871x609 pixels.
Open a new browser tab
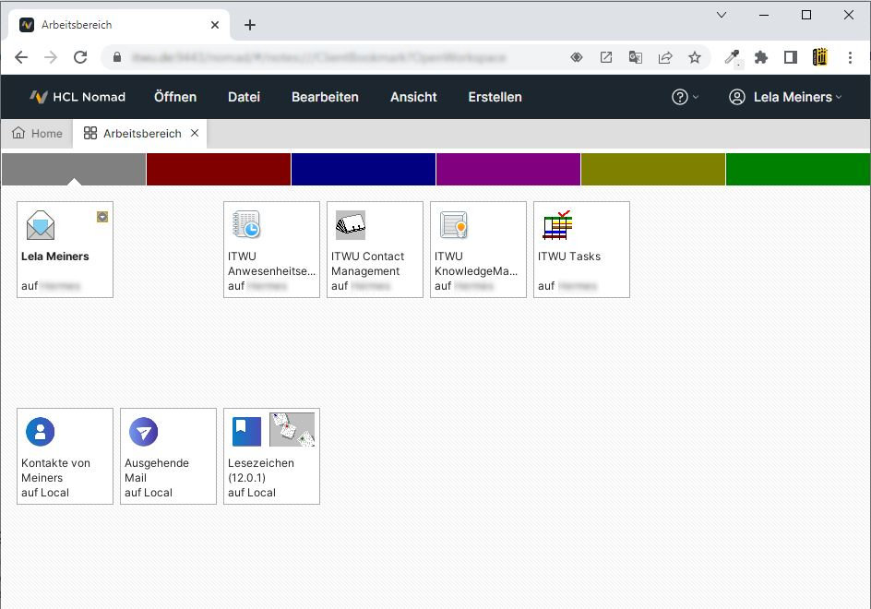(250, 25)
